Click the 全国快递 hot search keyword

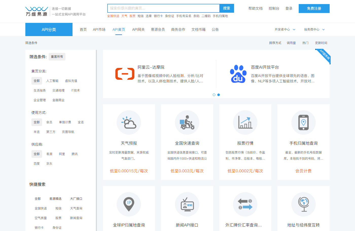[x=113, y=16]
